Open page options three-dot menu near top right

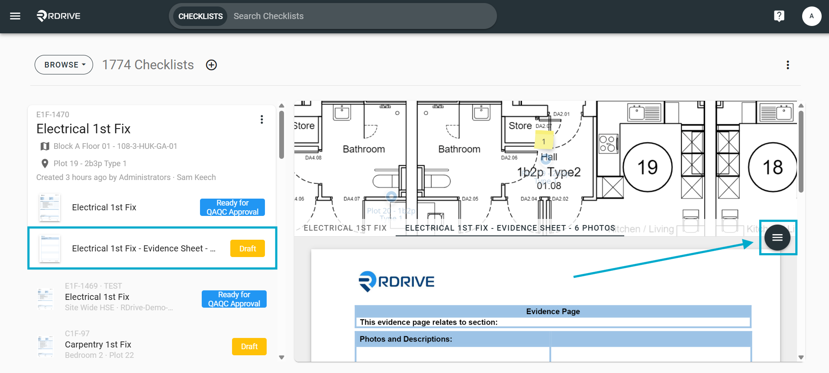click(x=787, y=65)
